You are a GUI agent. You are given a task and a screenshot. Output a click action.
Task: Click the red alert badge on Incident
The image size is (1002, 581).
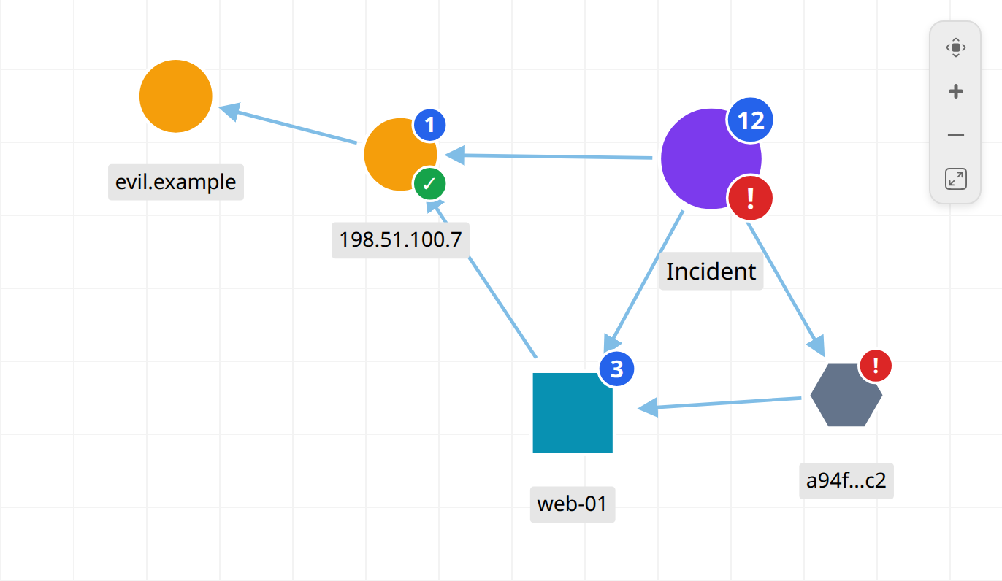tap(750, 197)
